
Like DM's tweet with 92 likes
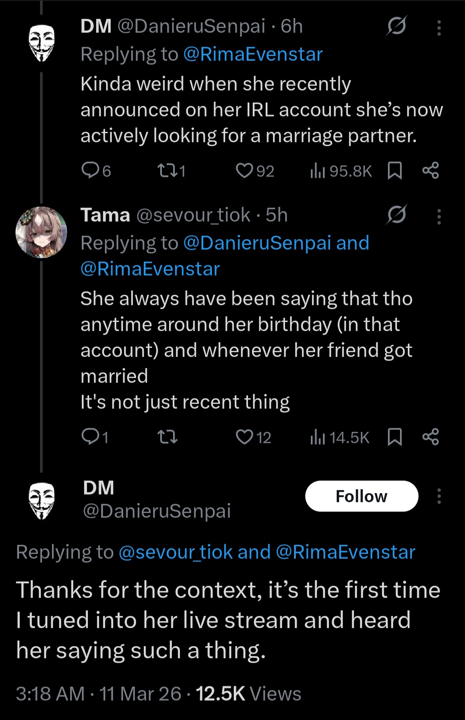coord(245,171)
